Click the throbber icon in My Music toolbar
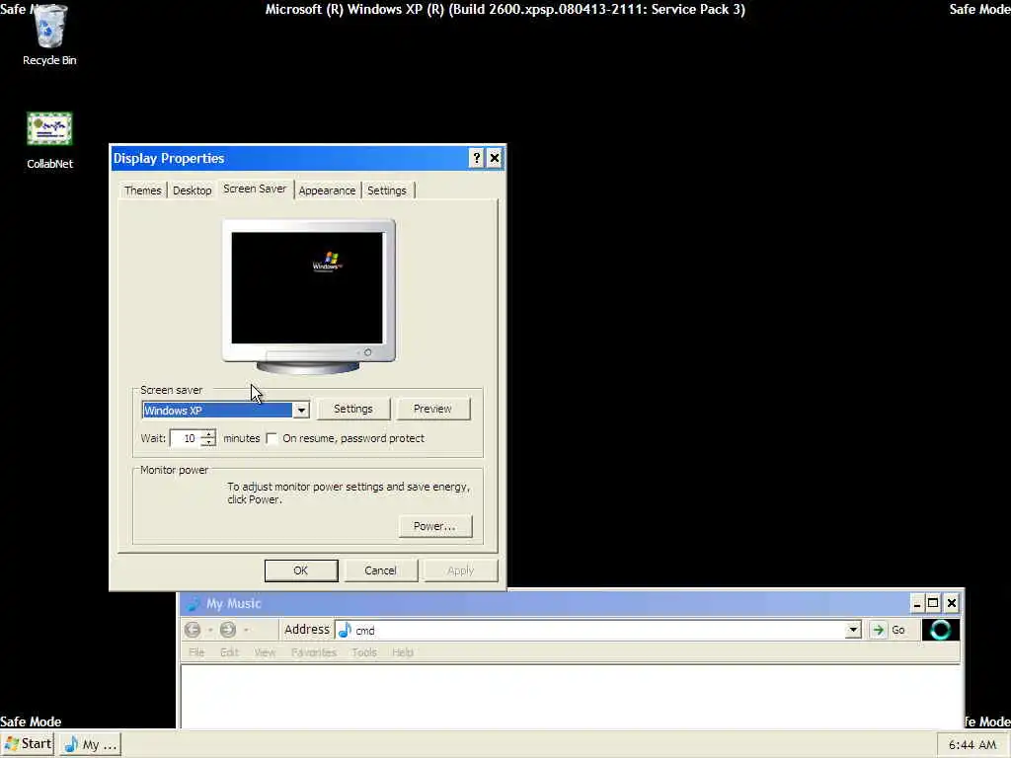The height and width of the screenshot is (758, 1011). coord(941,630)
